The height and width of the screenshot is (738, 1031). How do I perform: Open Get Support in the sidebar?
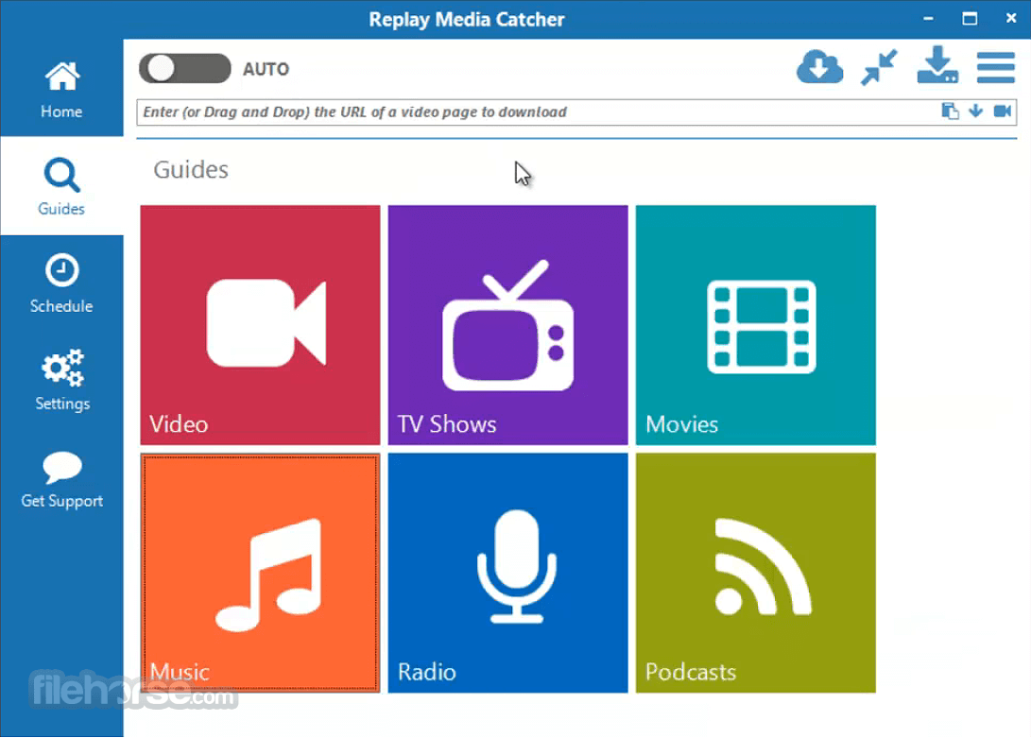click(61, 479)
